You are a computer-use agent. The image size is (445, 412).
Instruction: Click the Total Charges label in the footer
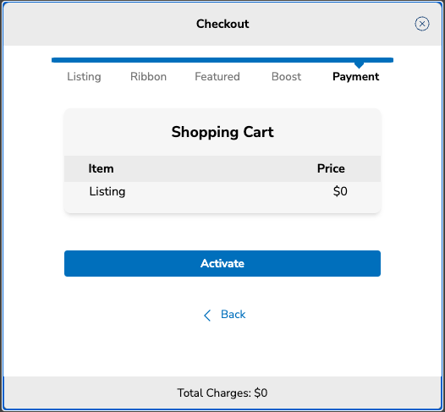pyautogui.click(x=214, y=393)
